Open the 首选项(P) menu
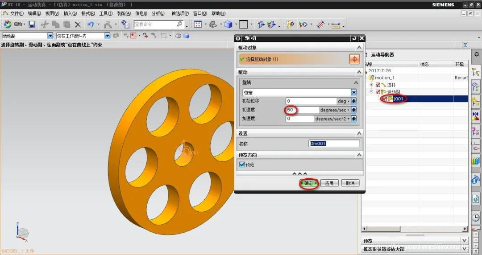The height and width of the screenshot is (255, 482). [x=180, y=13]
